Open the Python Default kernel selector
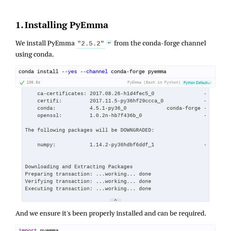This screenshot has width=231, height=231. pyautogui.click(x=197, y=82)
